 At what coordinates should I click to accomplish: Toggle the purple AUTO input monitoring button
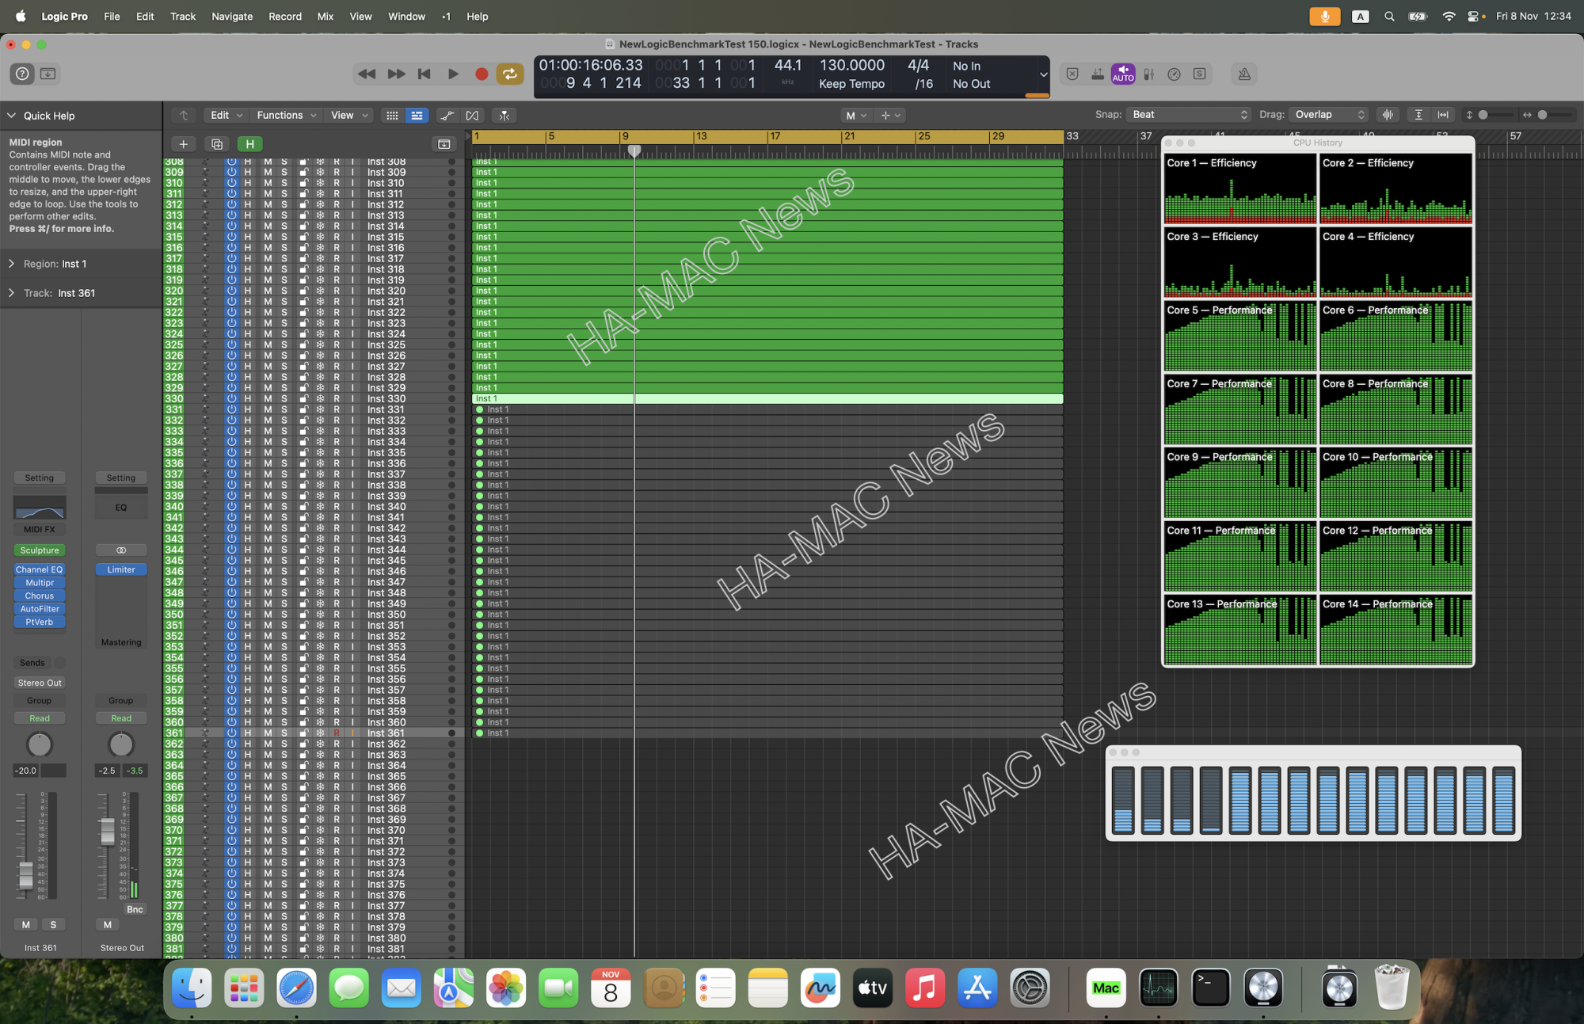point(1123,74)
